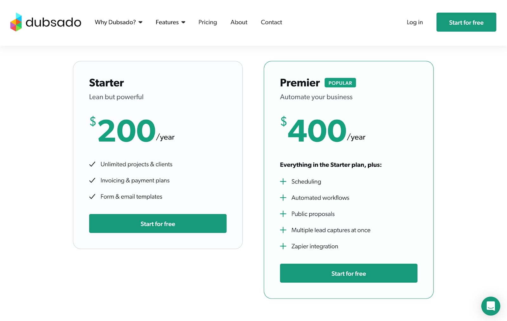Click checkmark next to Form & email templates
This screenshot has height=321, width=507.
92,197
